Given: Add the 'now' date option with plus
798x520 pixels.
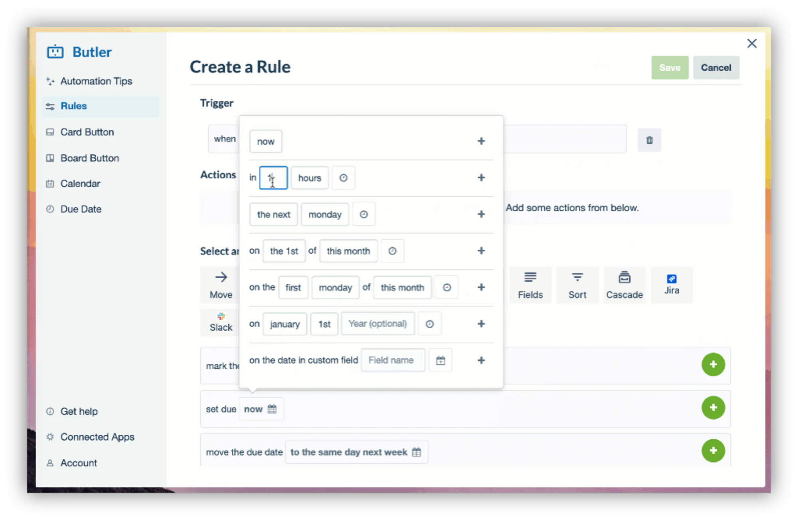Looking at the screenshot, I should pos(481,141).
